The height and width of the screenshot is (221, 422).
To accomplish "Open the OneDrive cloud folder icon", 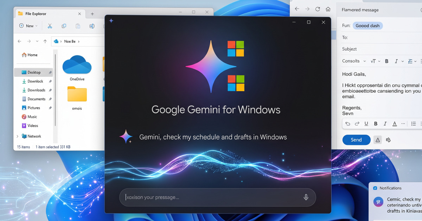I will 77,65.
